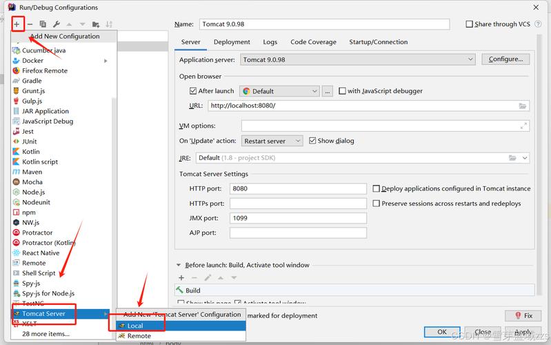Select Tomcat Server menu item
The width and height of the screenshot is (551, 345).
click(60, 314)
